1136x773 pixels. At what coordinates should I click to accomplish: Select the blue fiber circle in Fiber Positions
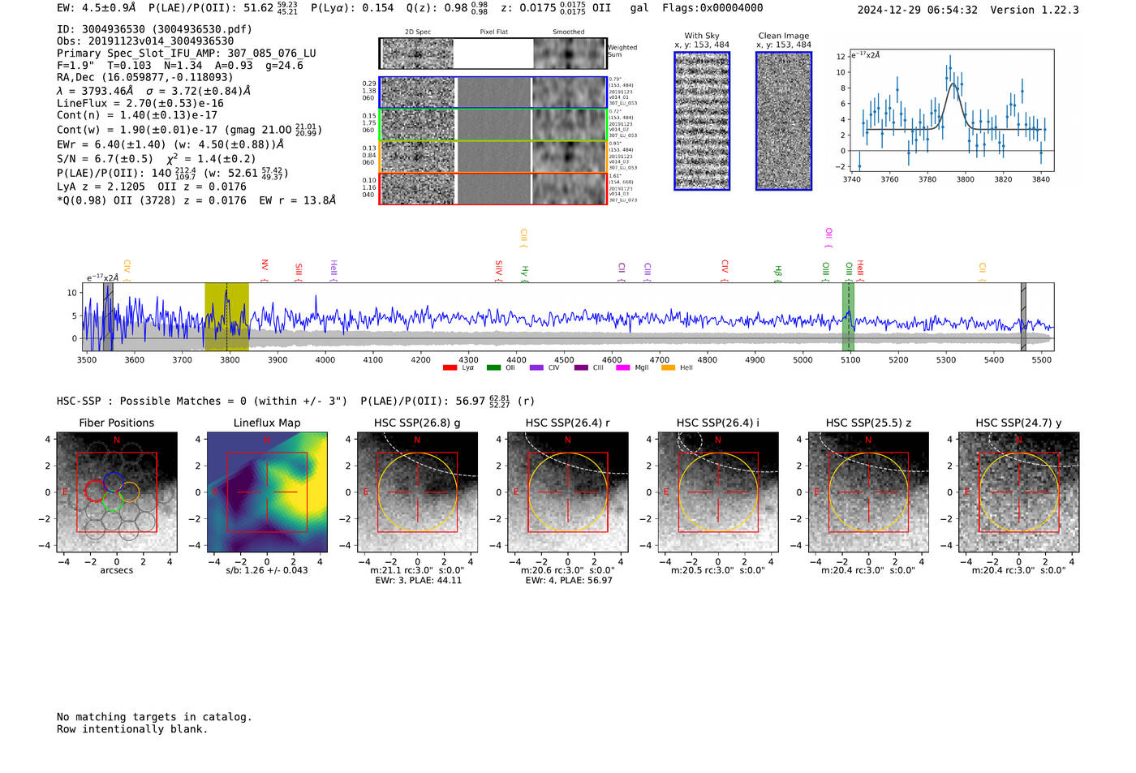pyautogui.click(x=113, y=481)
